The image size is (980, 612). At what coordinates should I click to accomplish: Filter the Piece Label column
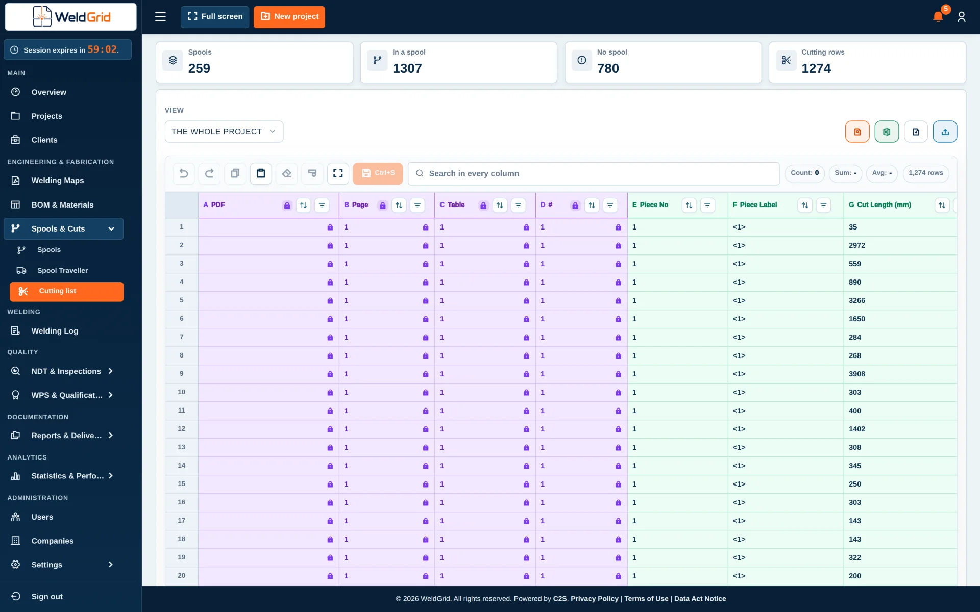point(823,205)
